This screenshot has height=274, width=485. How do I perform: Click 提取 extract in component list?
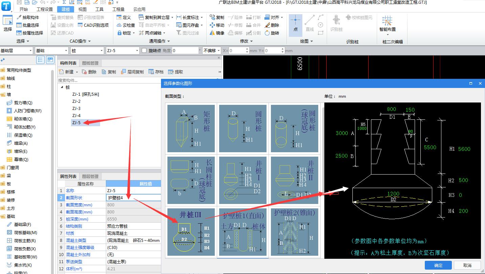(176, 72)
